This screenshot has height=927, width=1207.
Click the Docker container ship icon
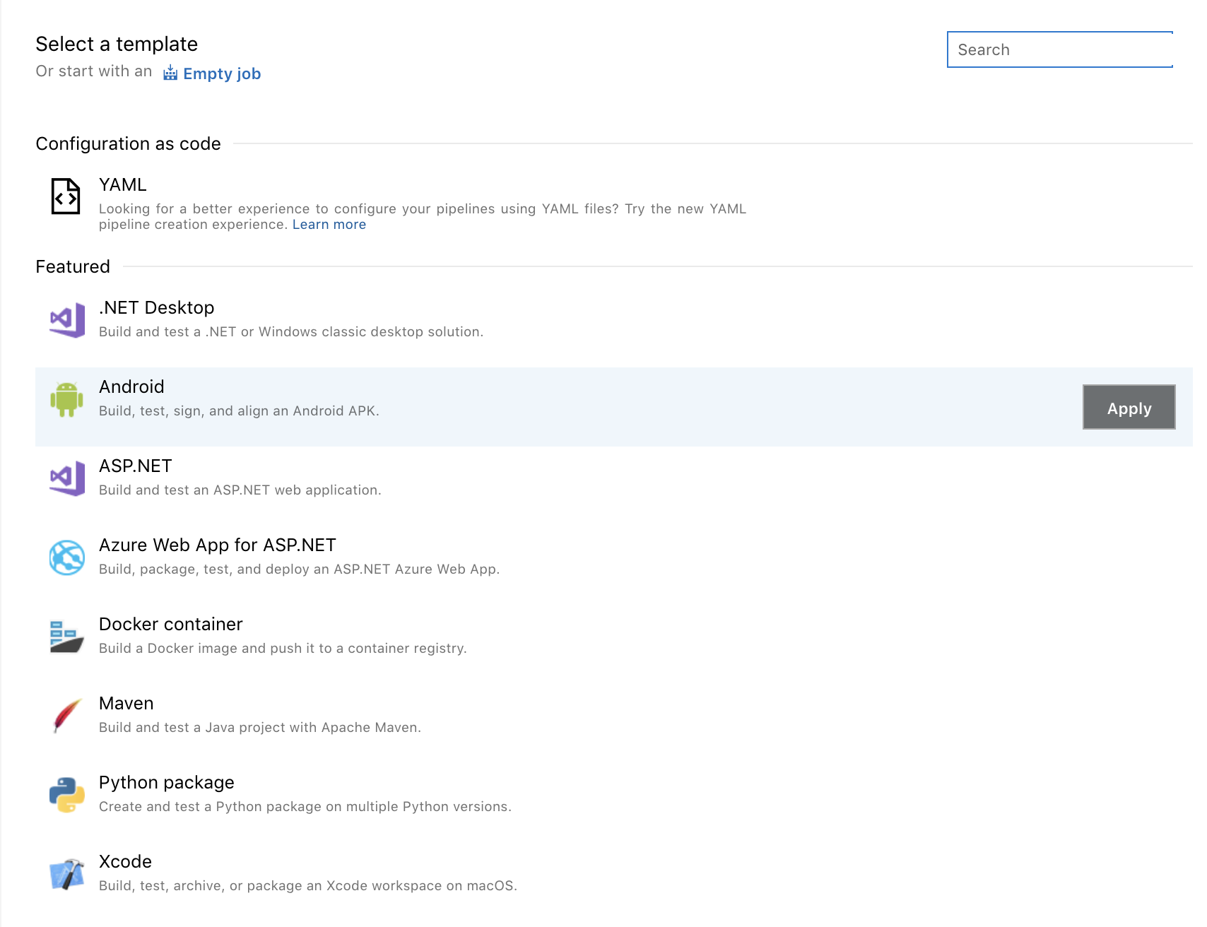click(x=66, y=636)
